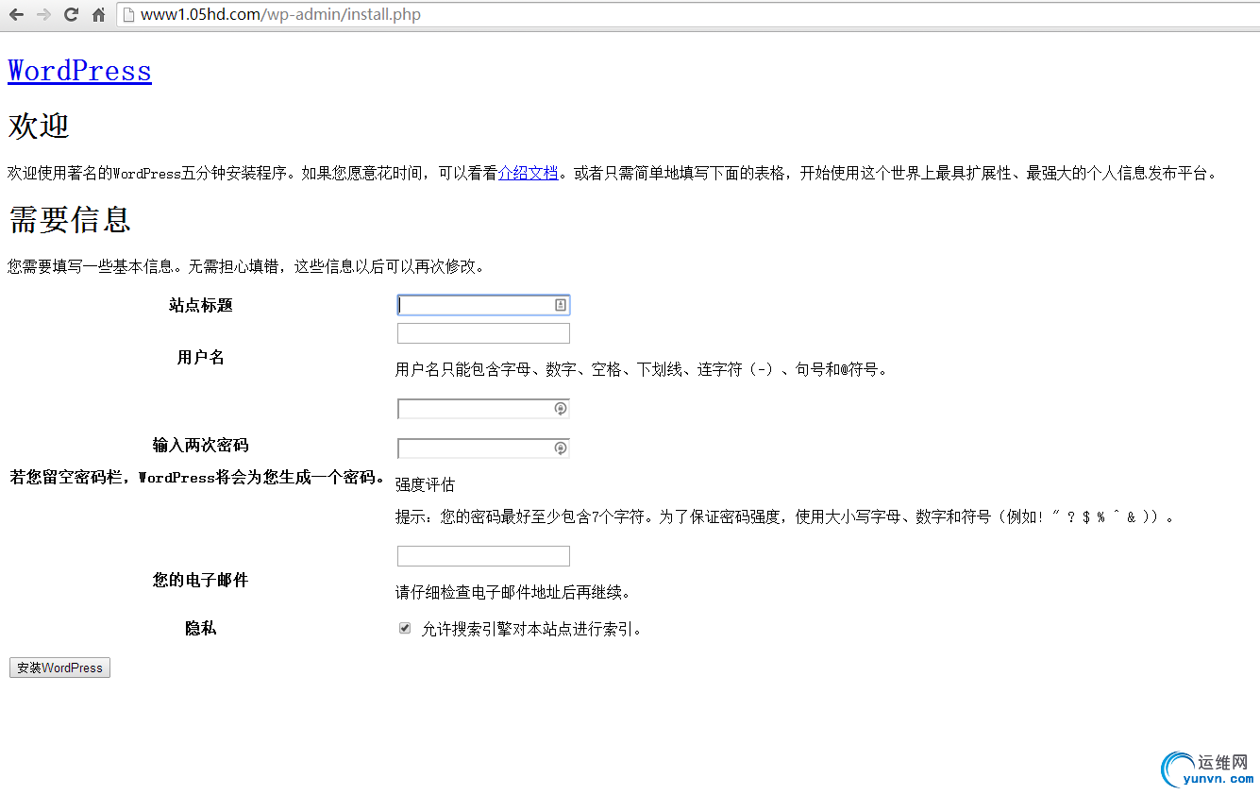Click the 站点标题 input field
The width and height of the screenshot is (1260, 795).
[x=483, y=305]
